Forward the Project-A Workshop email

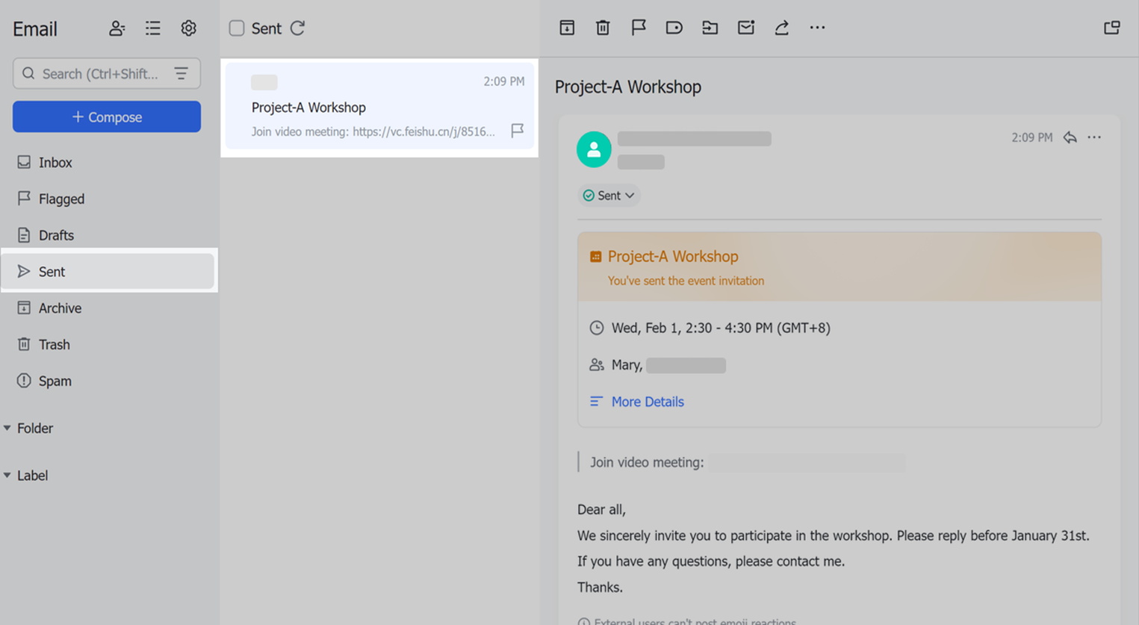point(781,28)
